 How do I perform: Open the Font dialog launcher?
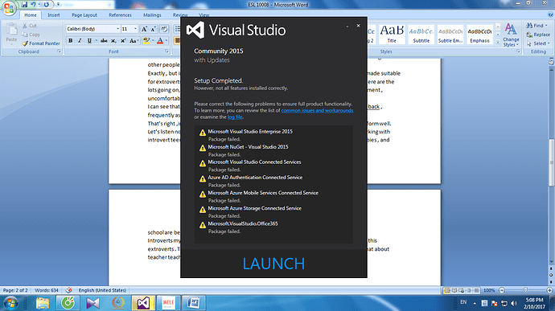pos(166,51)
